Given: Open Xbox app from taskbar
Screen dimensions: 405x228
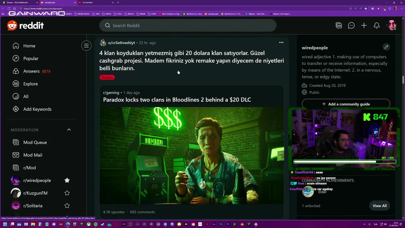Looking at the screenshot, I should 89,224.
